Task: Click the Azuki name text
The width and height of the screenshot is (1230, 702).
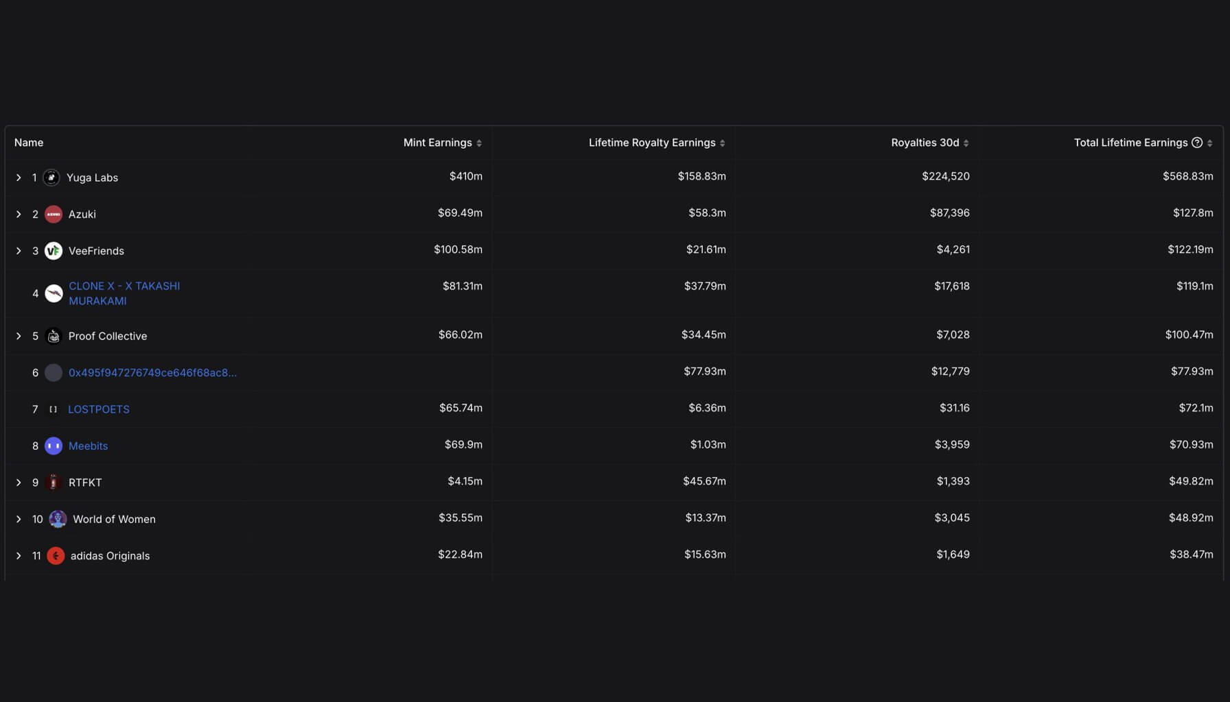Action: tap(82, 214)
